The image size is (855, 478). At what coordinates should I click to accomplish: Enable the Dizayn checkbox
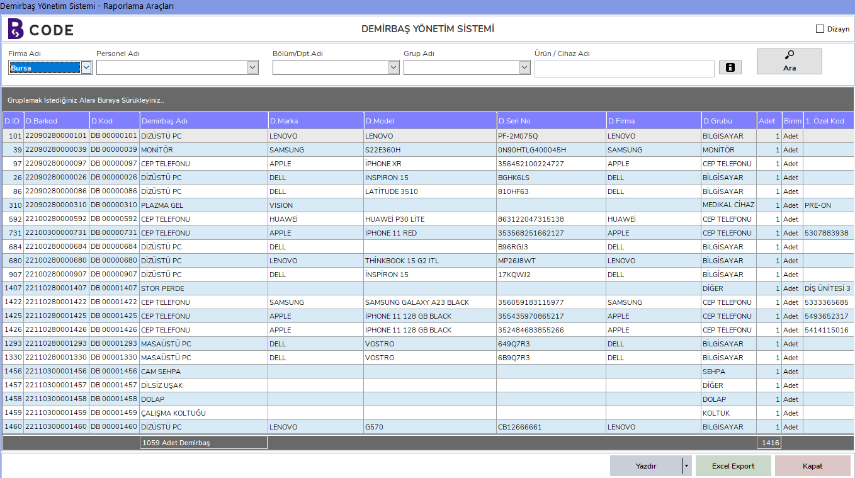820,29
